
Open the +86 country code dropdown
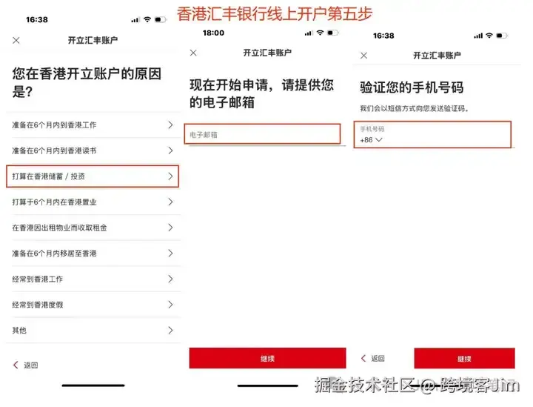pos(371,140)
